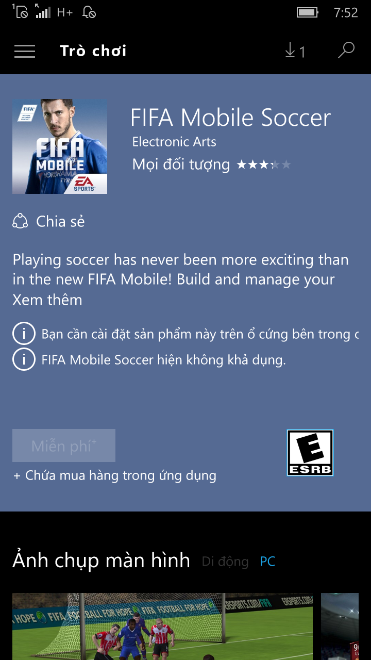Tap the FIFA Mobile app icon
Screen dimensions: 371x660
(60, 146)
